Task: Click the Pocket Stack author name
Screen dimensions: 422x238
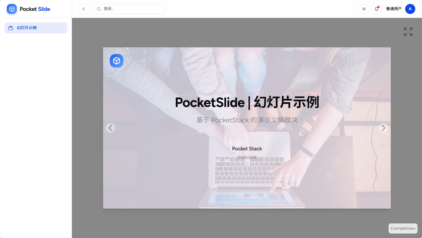Action: click(x=247, y=148)
